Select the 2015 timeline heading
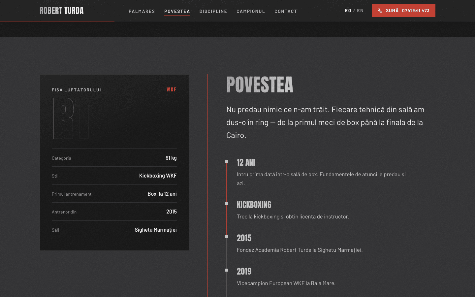 tap(244, 238)
